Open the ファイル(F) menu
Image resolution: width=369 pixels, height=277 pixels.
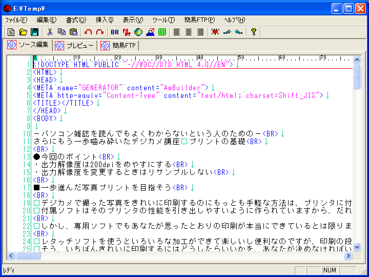[16, 20]
